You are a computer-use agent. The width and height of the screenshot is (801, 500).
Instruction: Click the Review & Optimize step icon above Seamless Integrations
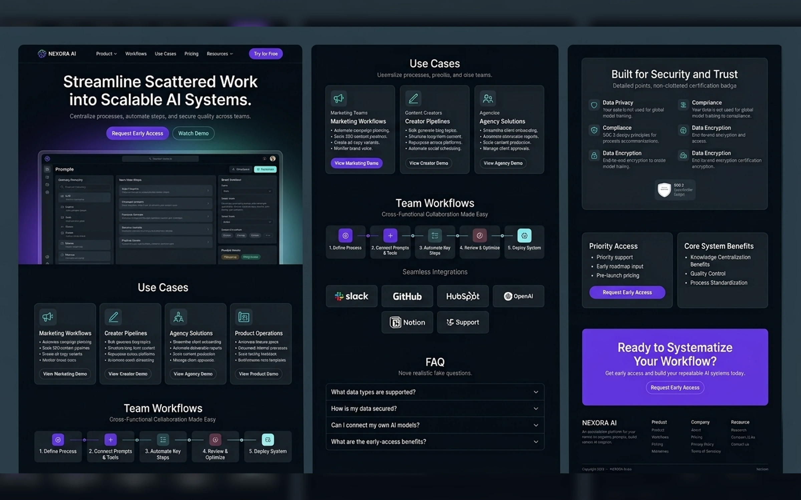point(480,236)
